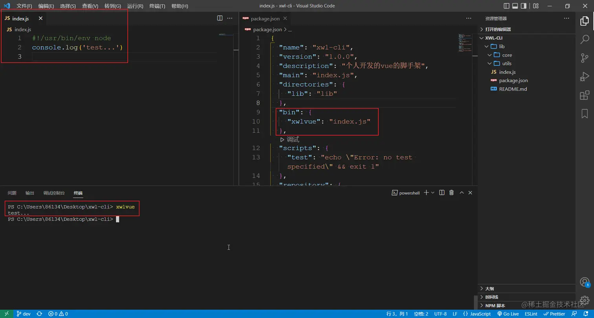Open the Explorer view in activity bar
The height and width of the screenshot is (318, 594).
(585, 21)
